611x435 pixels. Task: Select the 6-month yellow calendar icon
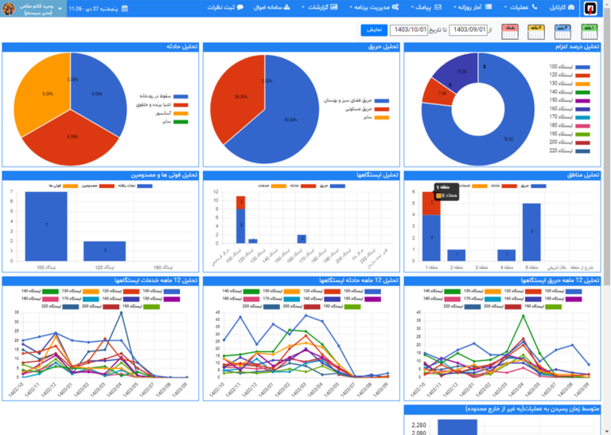tap(535, 32)
